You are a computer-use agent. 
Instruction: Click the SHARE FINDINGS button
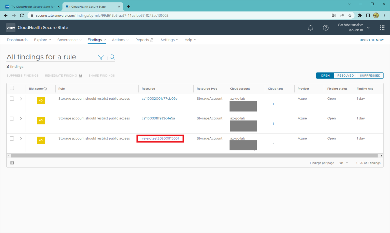point(102,76)
